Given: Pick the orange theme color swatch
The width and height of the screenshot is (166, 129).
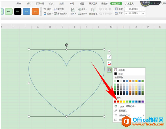Looking at the screenshot, I should point(130,81).
